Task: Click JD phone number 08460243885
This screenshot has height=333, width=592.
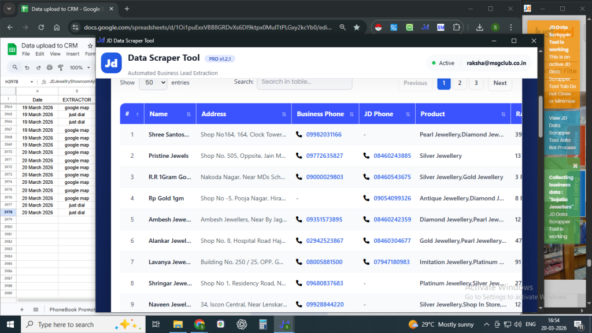Action: point(392,156)
